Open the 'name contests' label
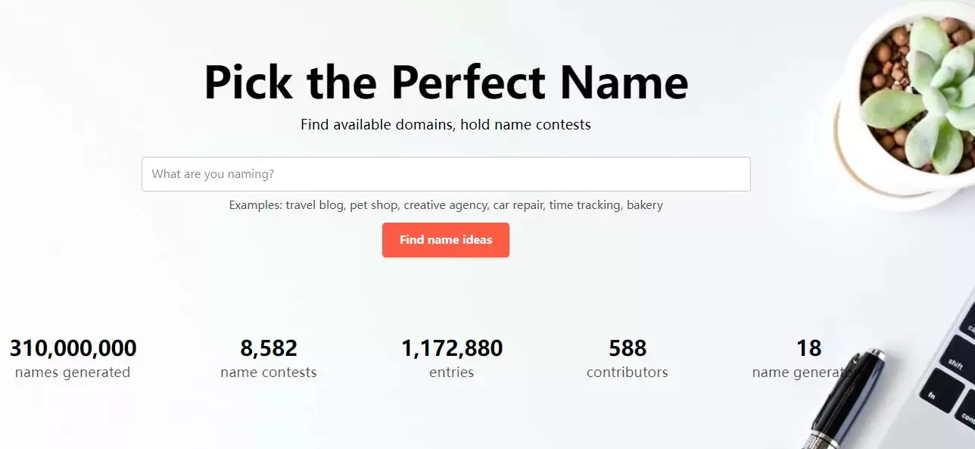This screenshot has height=449, width=975. [269, 373]
